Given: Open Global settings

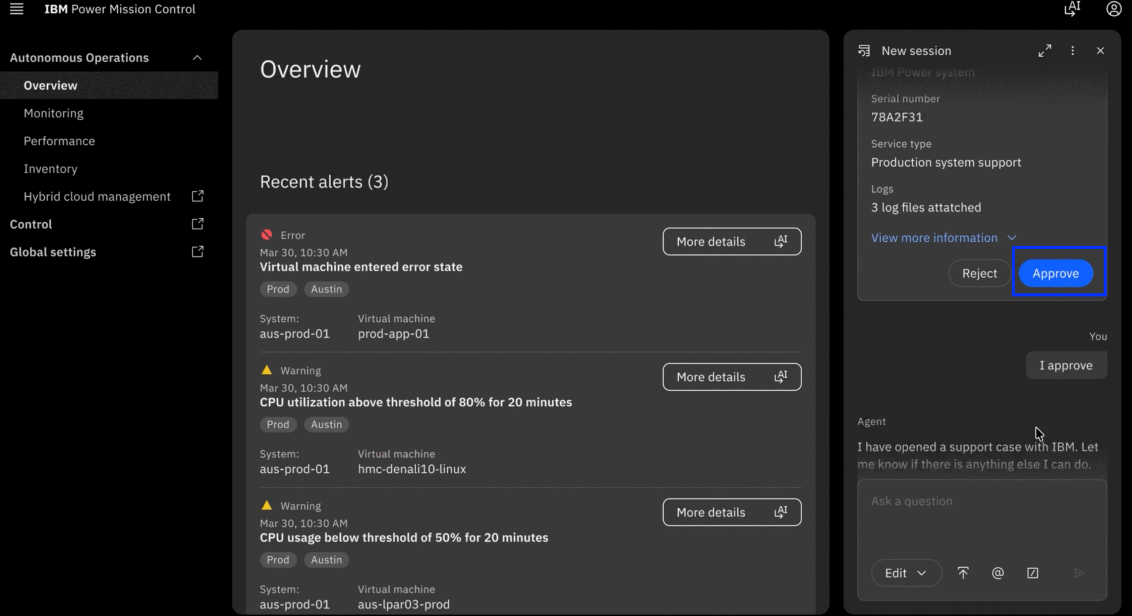Looking at the screenshot, I should (x=53, y=252).
